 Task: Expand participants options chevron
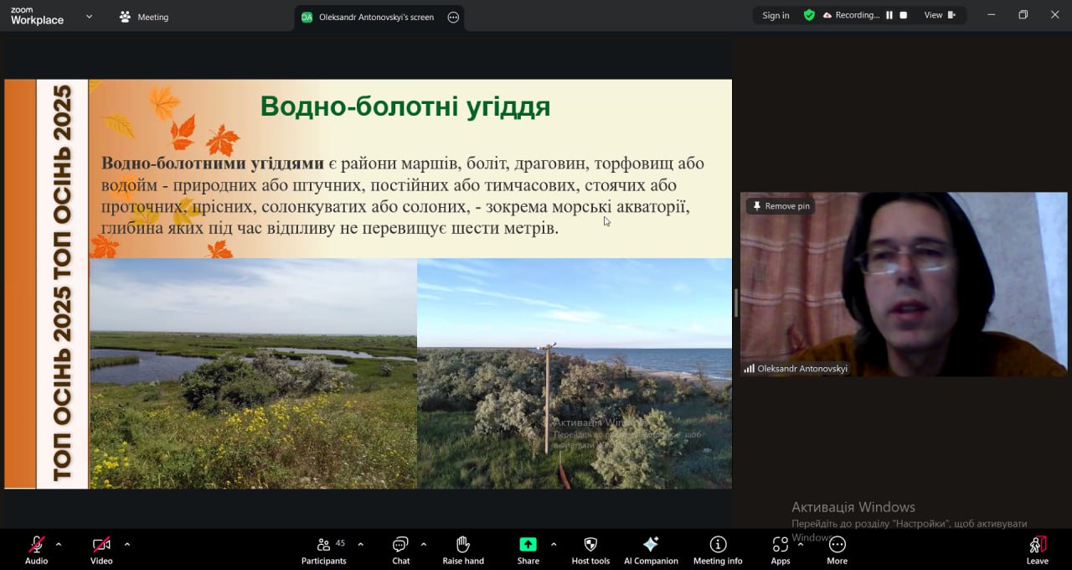pos(360,544)
